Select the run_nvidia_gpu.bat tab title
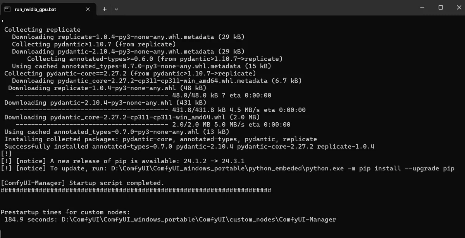Image resolution: width=465 pixels, height=238 pixels. pos(35,9)
